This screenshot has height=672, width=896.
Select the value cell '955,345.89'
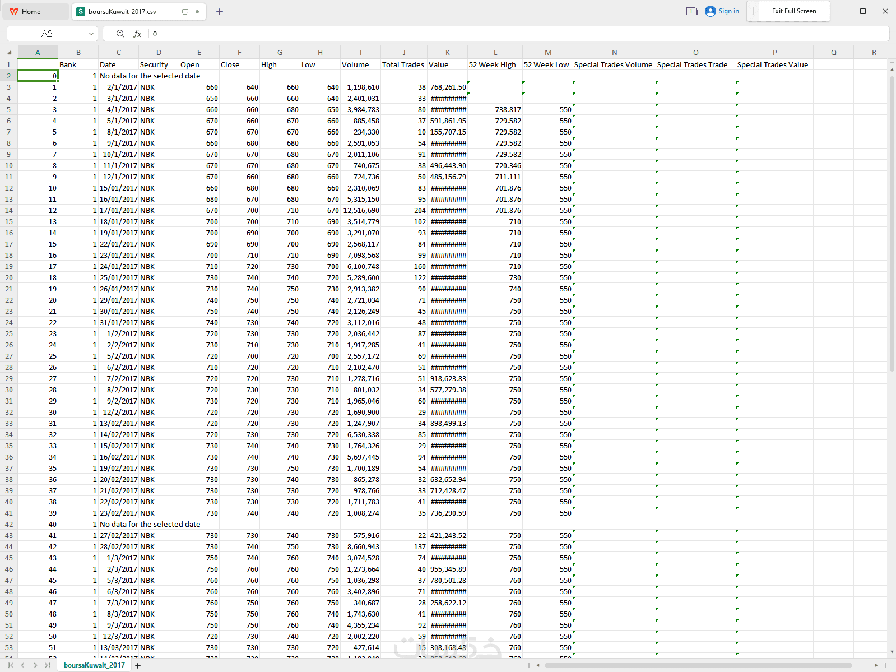(447, 569)
